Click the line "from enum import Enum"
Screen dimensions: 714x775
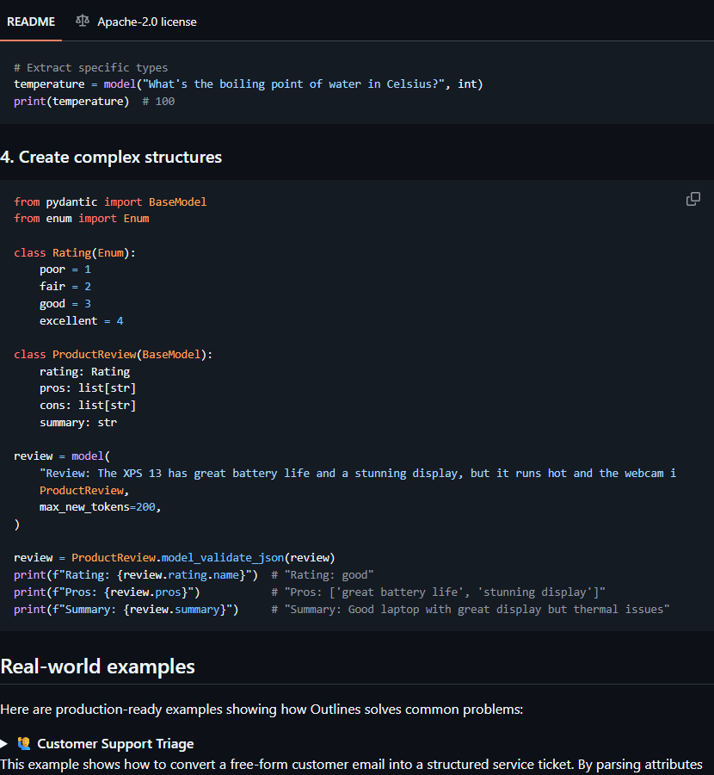click(x=82, y=219)
